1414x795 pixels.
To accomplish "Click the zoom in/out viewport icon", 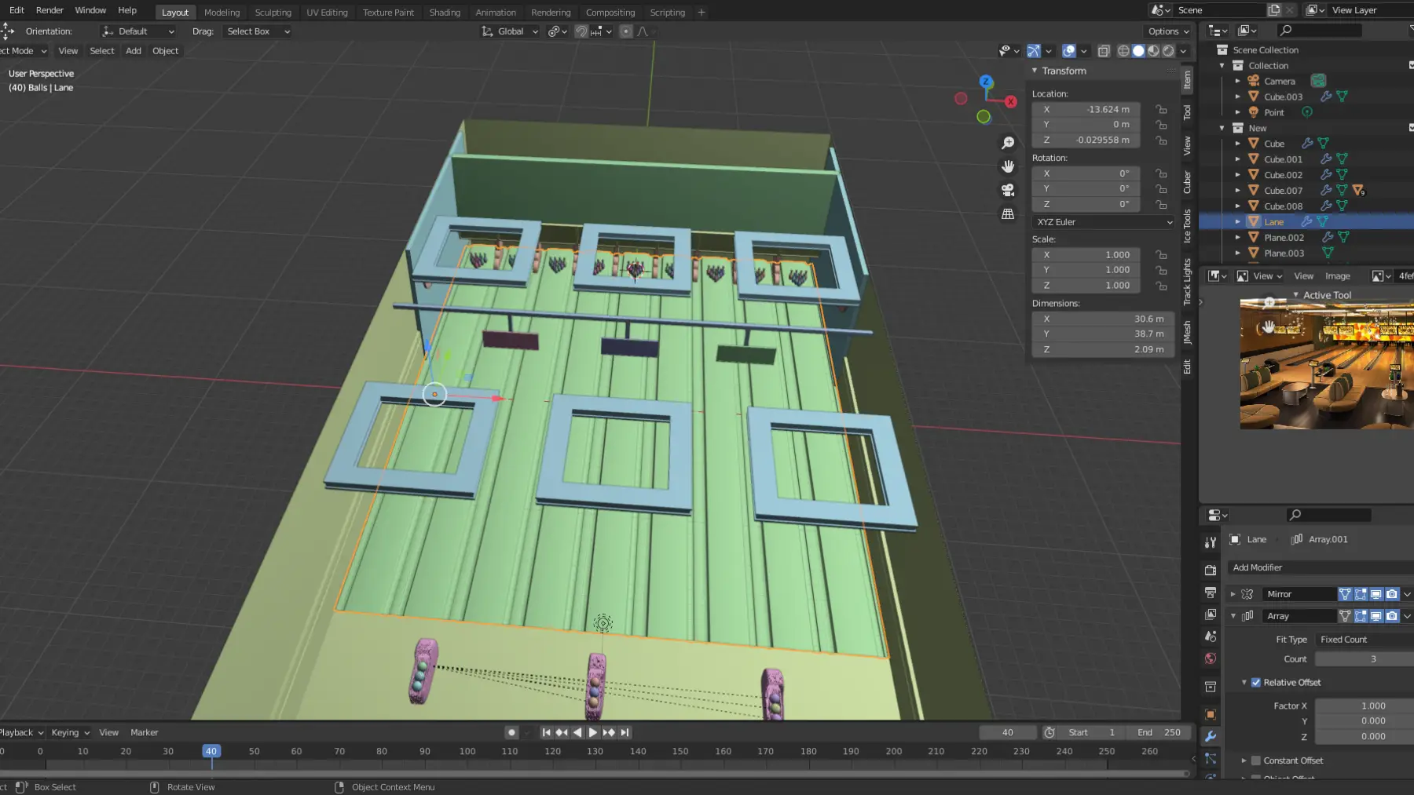I will 1008,143.
